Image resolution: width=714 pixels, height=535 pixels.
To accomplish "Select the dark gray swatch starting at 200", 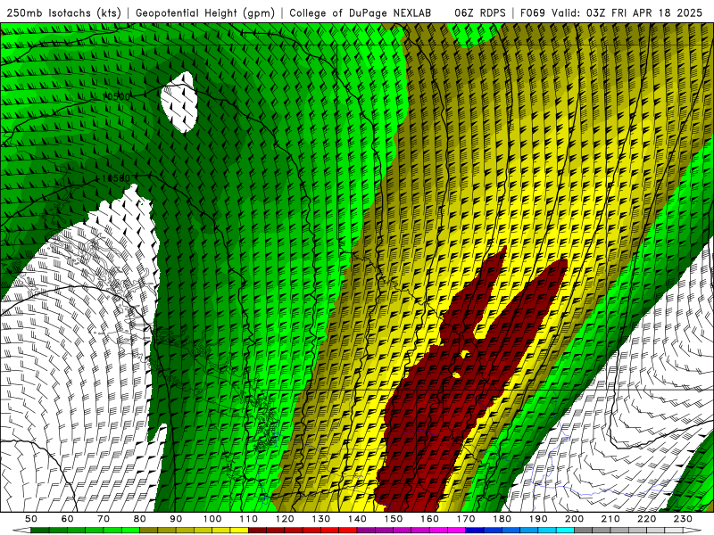I will click(x=584, y=530).
